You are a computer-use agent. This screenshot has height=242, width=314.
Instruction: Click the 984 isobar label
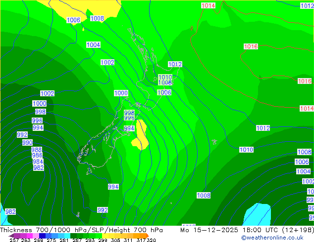point(38,161)
